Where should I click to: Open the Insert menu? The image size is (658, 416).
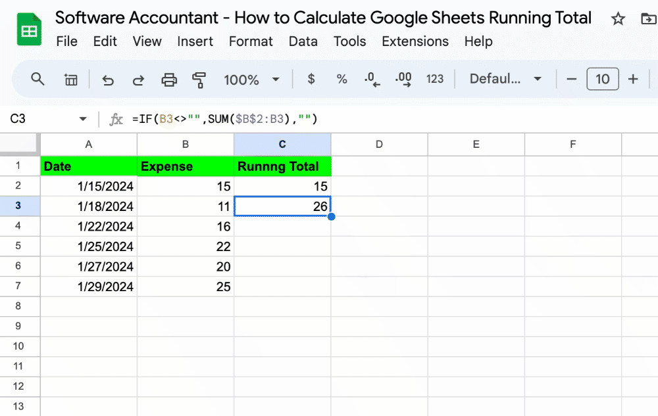pos(195,41)
